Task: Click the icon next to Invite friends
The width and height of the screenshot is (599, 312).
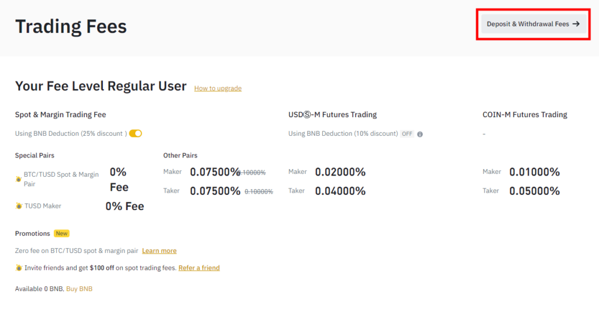Action: [x=19, y=268]
